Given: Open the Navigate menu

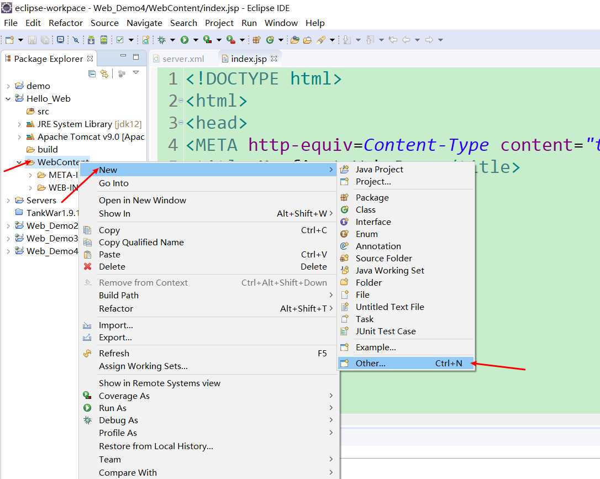Looking at the screenshot, I should point(144,23).
